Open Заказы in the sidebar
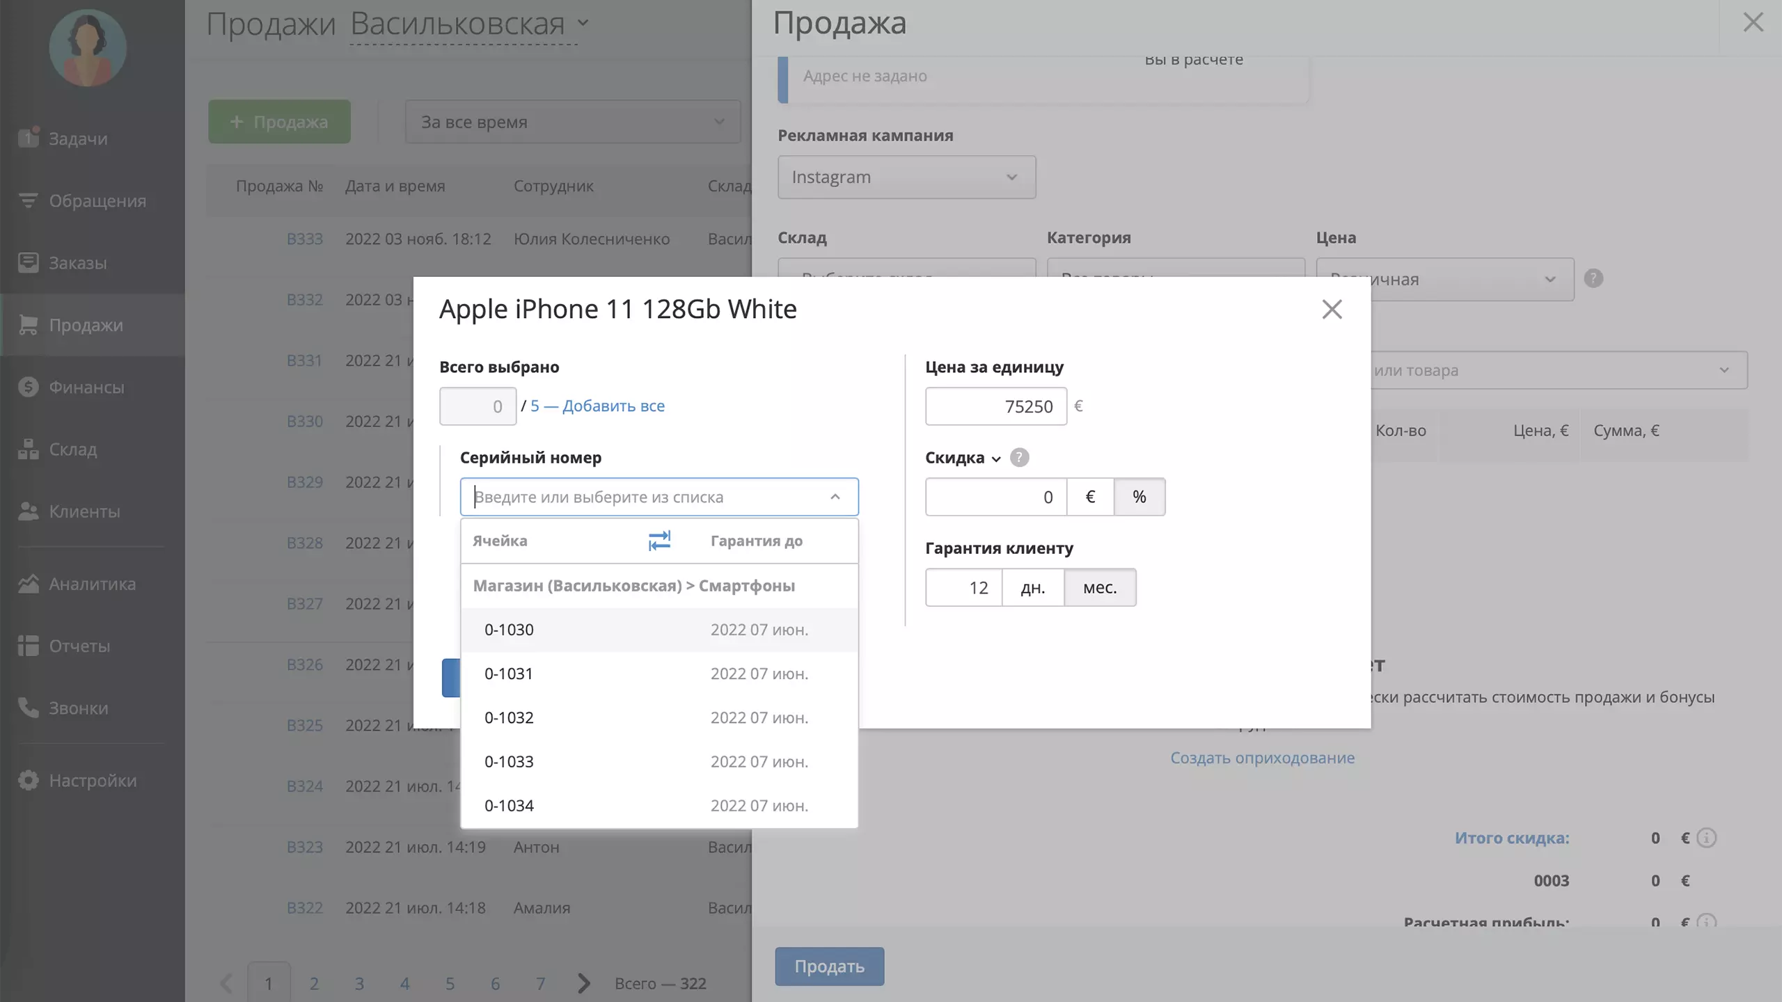Image resolution: width=1782 pixels, height=1002 pixels. 92,262
